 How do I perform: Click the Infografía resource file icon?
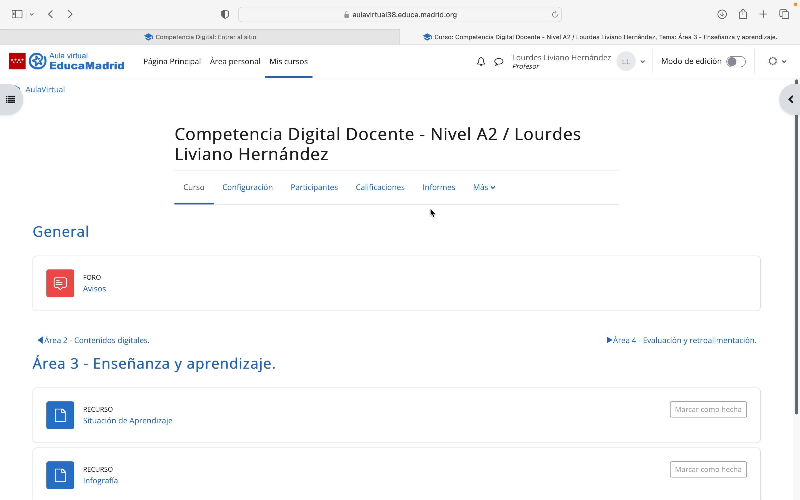60,475
